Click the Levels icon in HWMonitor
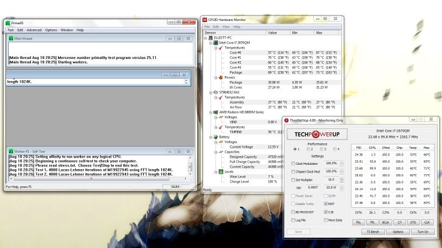This screenshot has width=442, height=248. (221, 171)
